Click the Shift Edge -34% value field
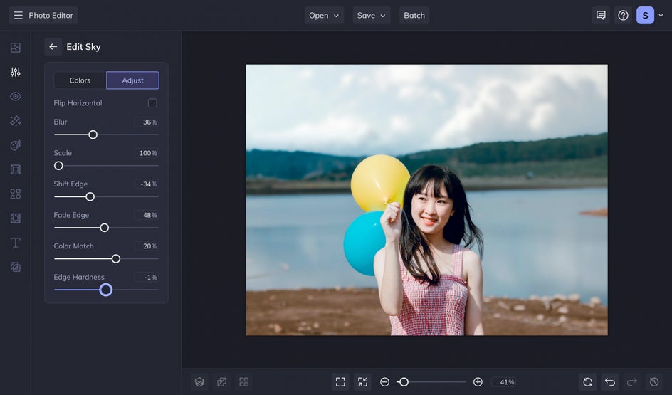The width and height of the screenshot is (672, 395). click(147, 184)
